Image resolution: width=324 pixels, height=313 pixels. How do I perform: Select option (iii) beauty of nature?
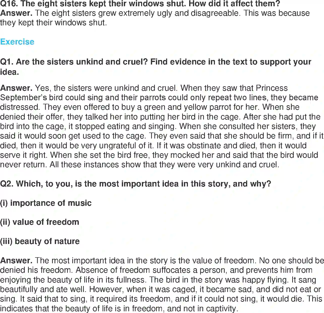tap(40, 241)
